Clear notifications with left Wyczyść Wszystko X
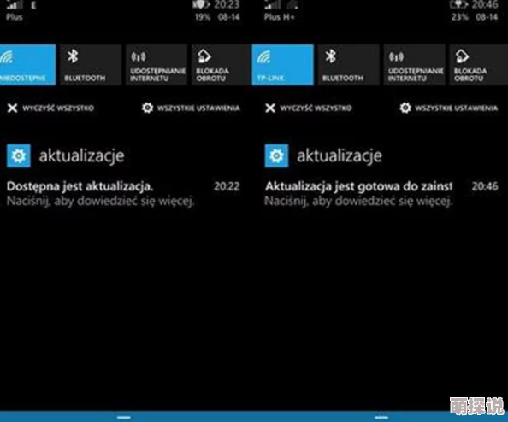 click(12, 108)
